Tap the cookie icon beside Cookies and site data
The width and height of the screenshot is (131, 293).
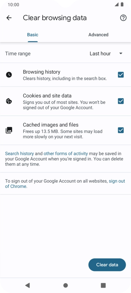coord(9,101)
